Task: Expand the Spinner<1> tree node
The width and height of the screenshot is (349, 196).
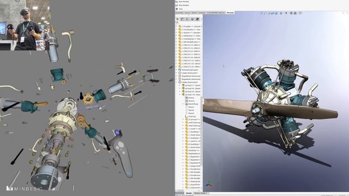Action: (176, 33)
